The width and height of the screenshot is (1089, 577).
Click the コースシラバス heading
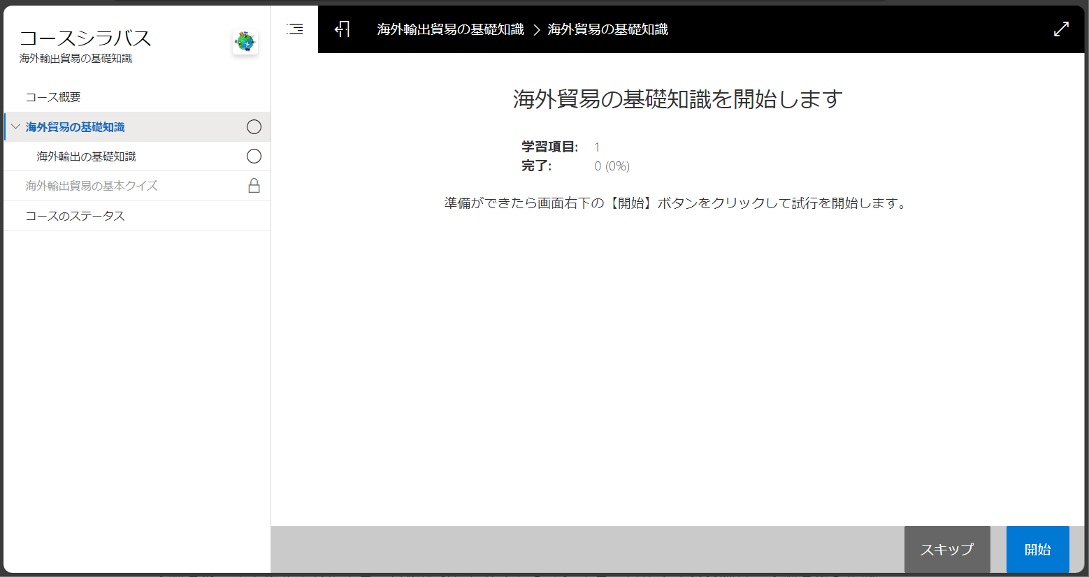[85, 38]
